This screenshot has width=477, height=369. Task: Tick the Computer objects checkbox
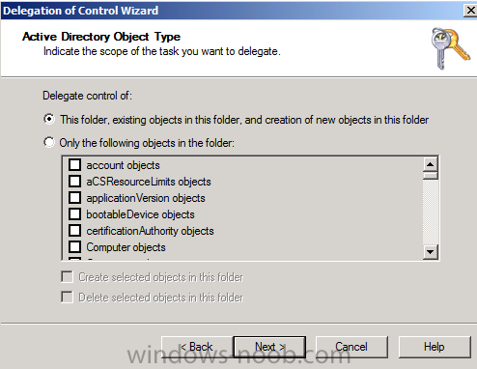click(74, 247)
